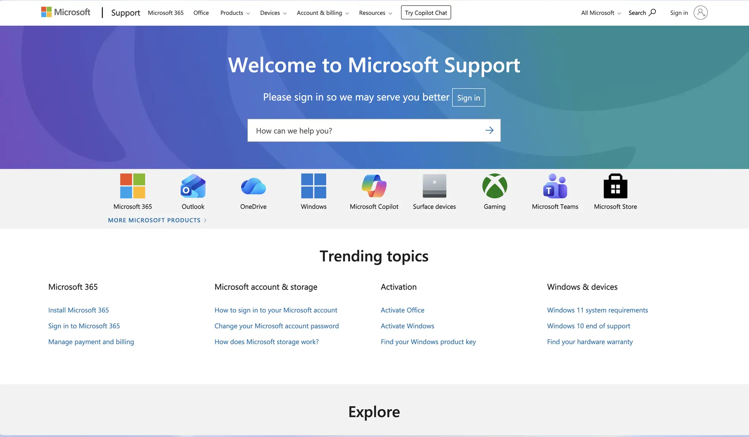Click the header search magnifier icon
Viewport: 749px width, 437px height.
tap(652, 13)
